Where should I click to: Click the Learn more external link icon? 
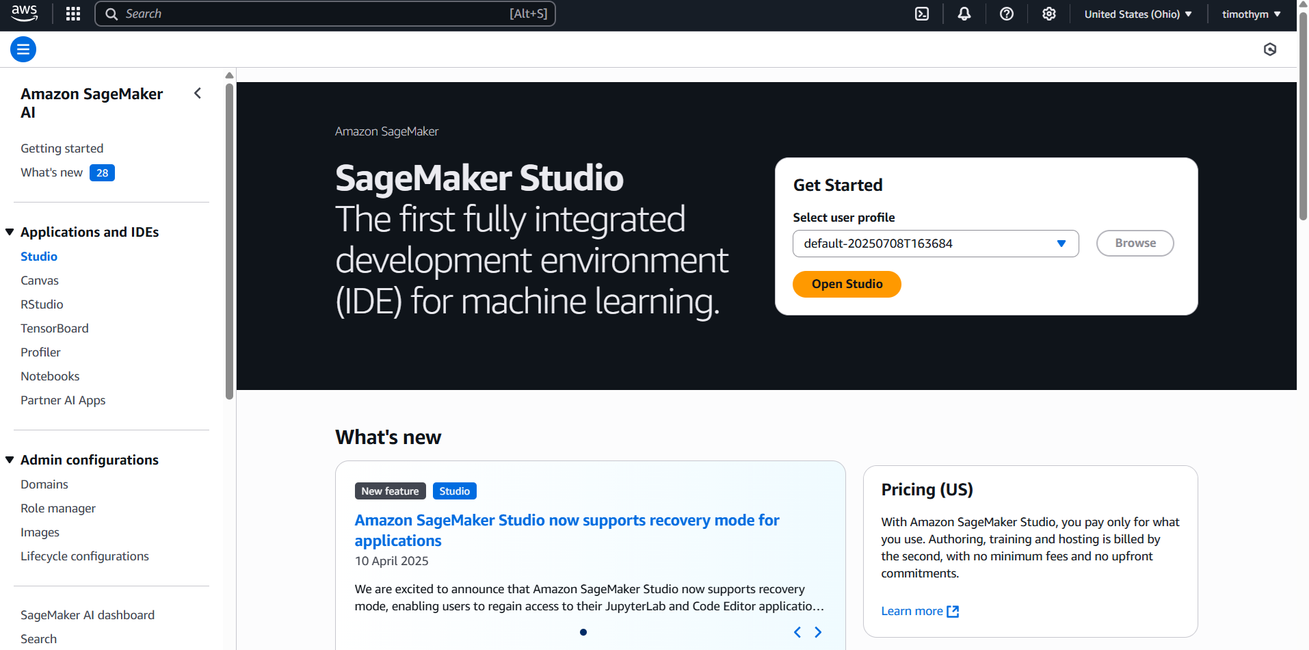pyautogui.click(x=953, y=612)
